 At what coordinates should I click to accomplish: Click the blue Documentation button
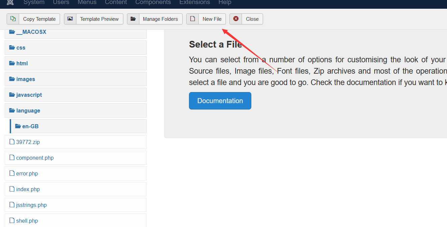220,101
